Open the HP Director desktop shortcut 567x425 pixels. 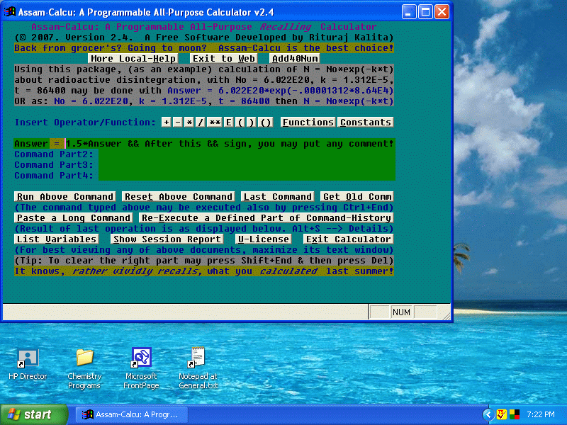pos(28,358)
